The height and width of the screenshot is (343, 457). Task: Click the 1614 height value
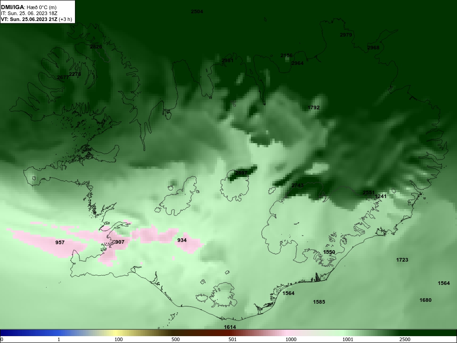tap(230, 327)
